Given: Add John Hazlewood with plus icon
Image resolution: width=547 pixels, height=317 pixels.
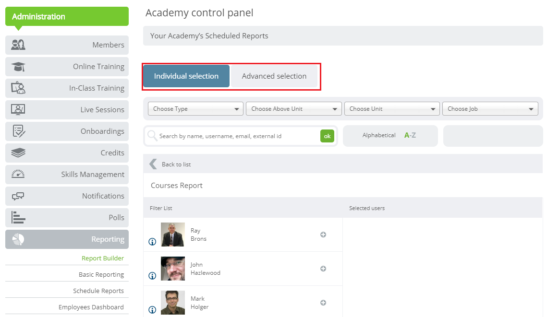Looking at the screenshot, I should (x=323, y=269).
